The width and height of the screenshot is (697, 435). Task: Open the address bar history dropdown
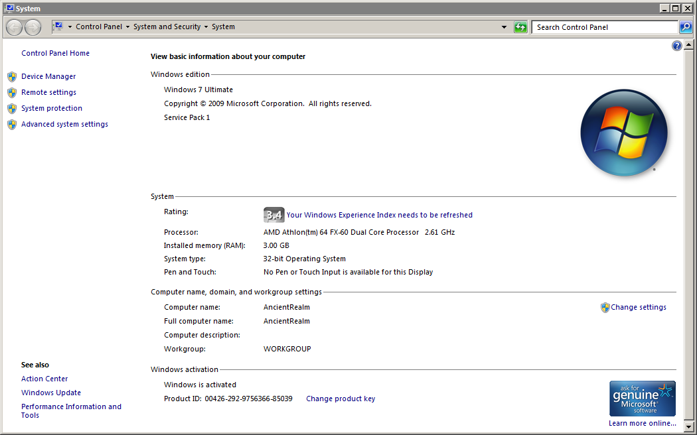pos(504,27)
